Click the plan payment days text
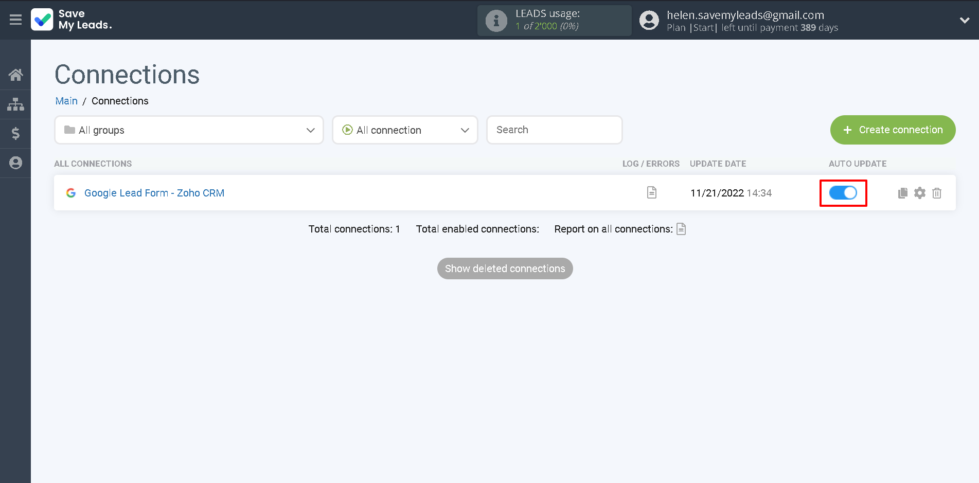Image resolution: width=979 pixels, height=483 pixels. click(x=753, y=28)
